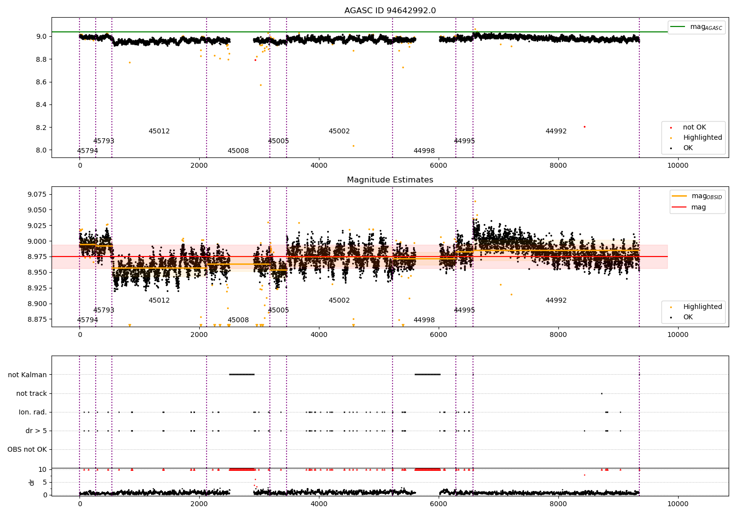Click OBSID label 45794 in the middle panel

87,320
